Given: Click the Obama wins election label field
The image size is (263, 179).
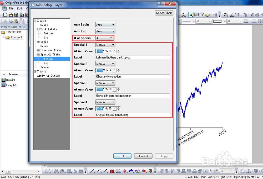Looking at the screenshot, I should (133, 77).
